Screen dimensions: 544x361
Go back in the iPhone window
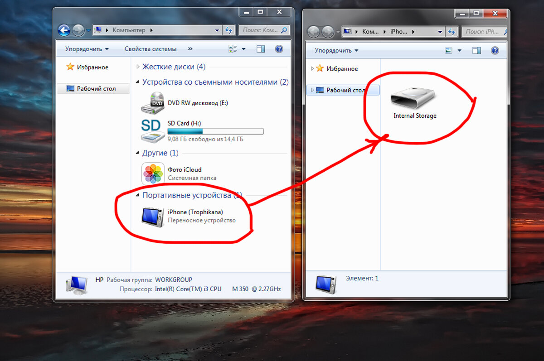pos(314,32)
